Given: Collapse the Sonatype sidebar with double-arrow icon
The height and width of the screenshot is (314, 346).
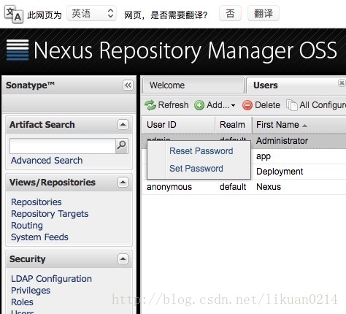Looking at the screenshot, I should (x=128, y=85).
